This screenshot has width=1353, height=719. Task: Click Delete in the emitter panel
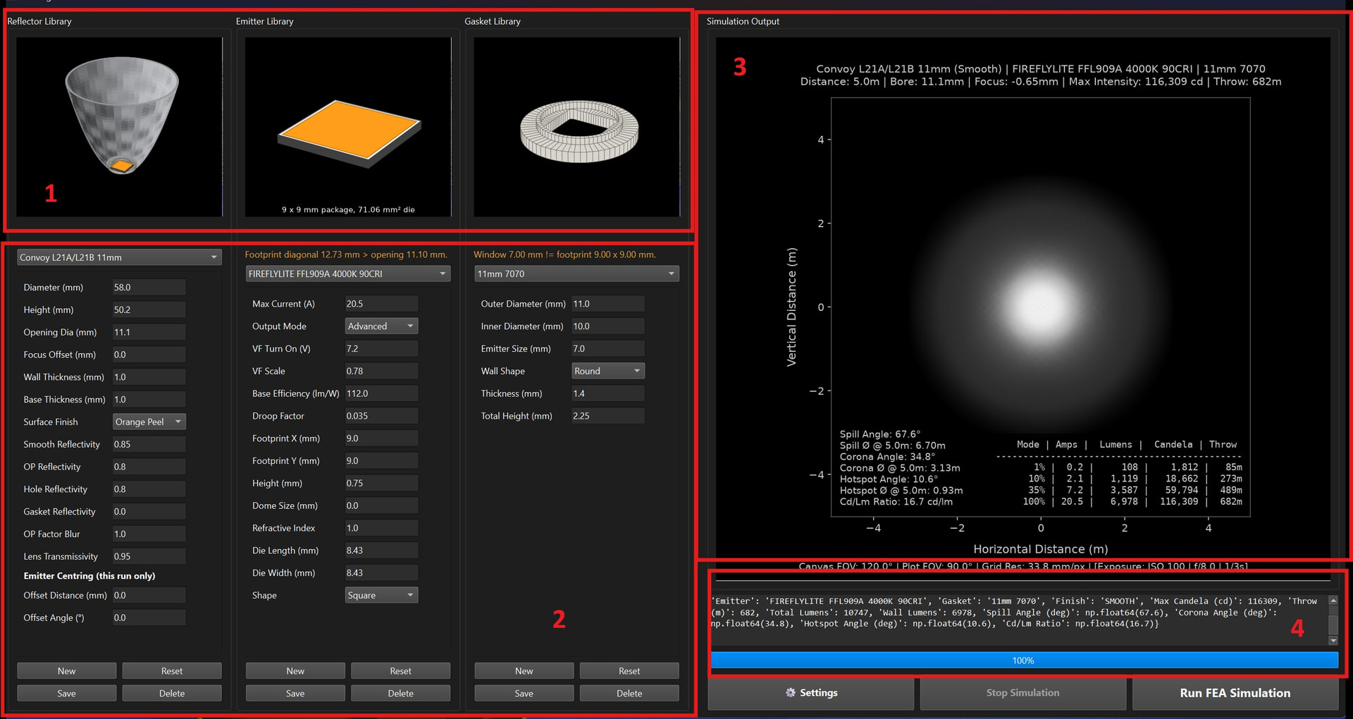[401, 694]
